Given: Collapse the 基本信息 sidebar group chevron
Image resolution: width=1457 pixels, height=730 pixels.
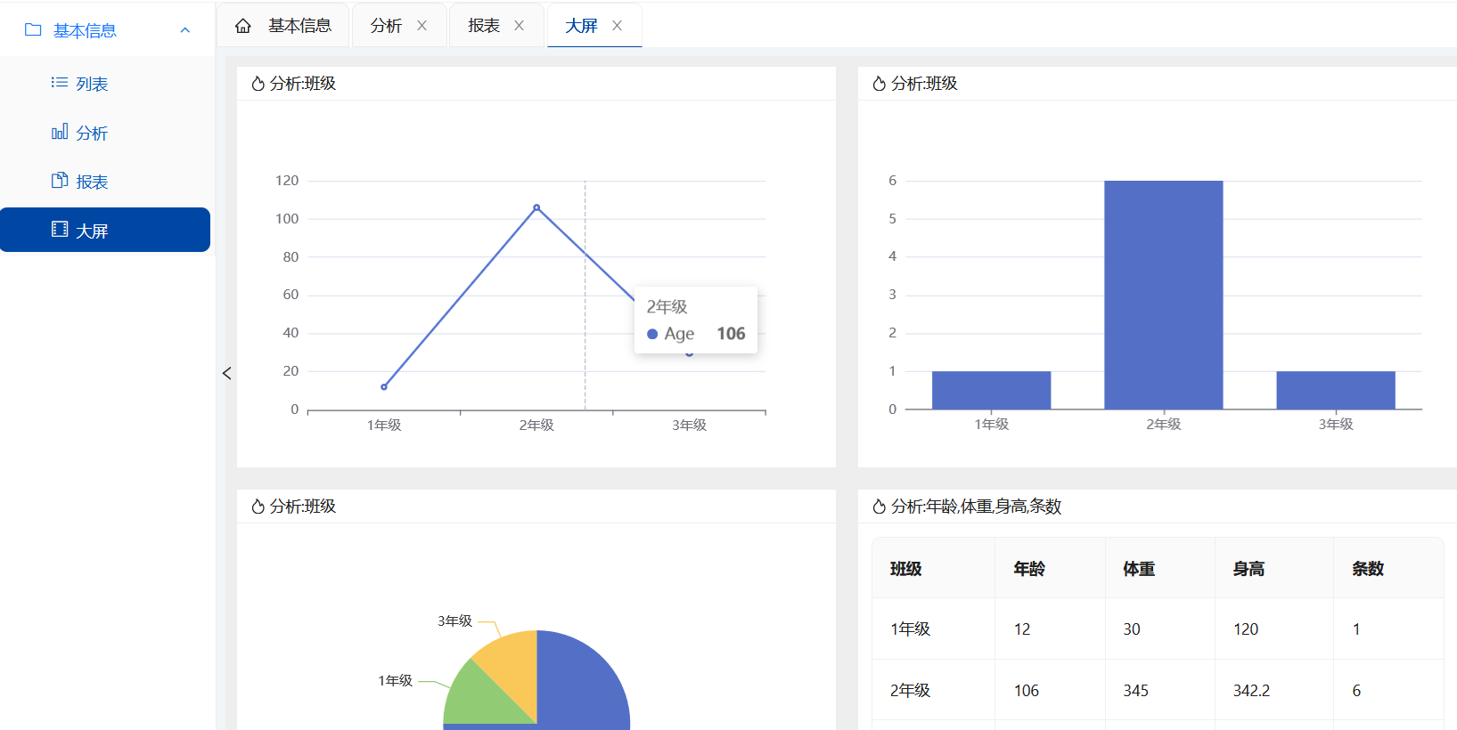Looking at the screenshot, I should pyautogui.click(x=185, y=30).
